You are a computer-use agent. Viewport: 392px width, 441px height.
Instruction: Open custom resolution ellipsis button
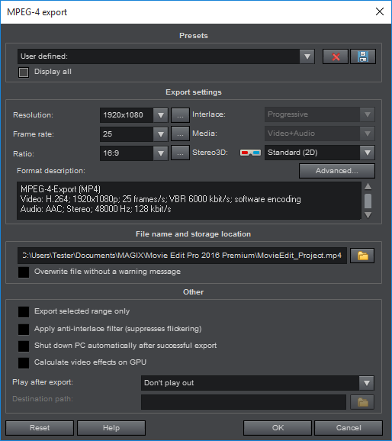(x=180, y=115)
